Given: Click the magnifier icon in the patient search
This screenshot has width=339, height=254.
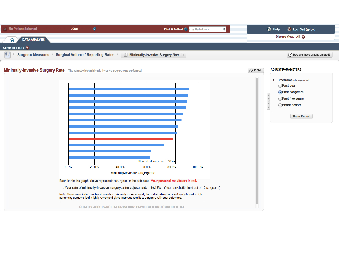Looking at the screenshot, I should click(x=224, y=29).
